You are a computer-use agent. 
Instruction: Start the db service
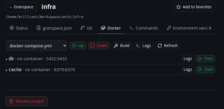pos(205,59)
